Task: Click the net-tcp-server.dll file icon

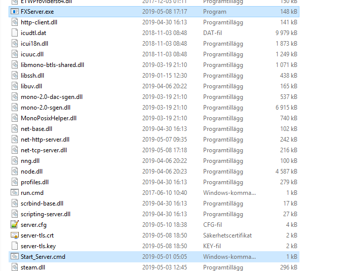Action: pos(15,150)
